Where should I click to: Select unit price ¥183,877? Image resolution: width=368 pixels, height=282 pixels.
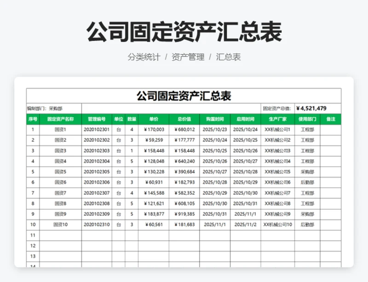[154, 214]
